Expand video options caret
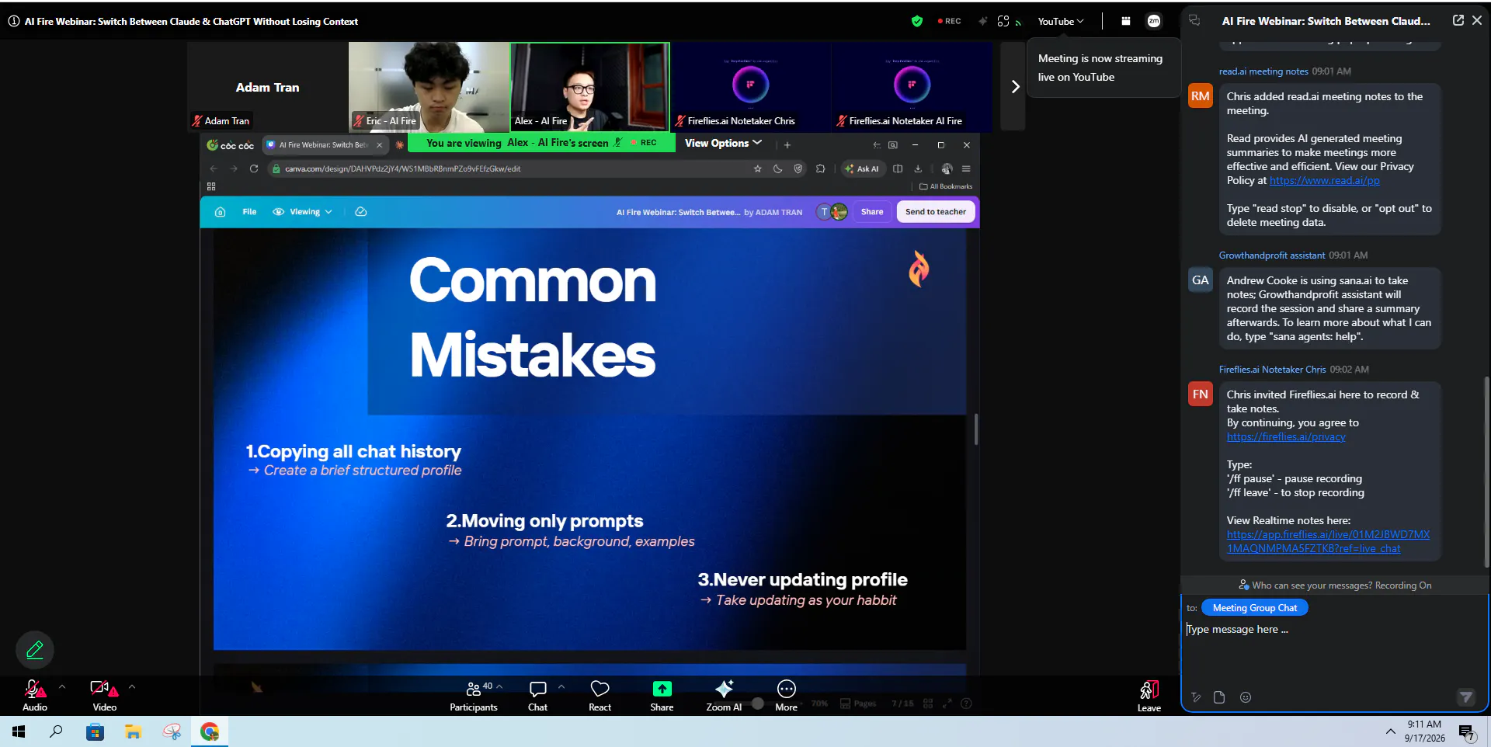The width and height of the screenshot is (1491, 747). 132,687
